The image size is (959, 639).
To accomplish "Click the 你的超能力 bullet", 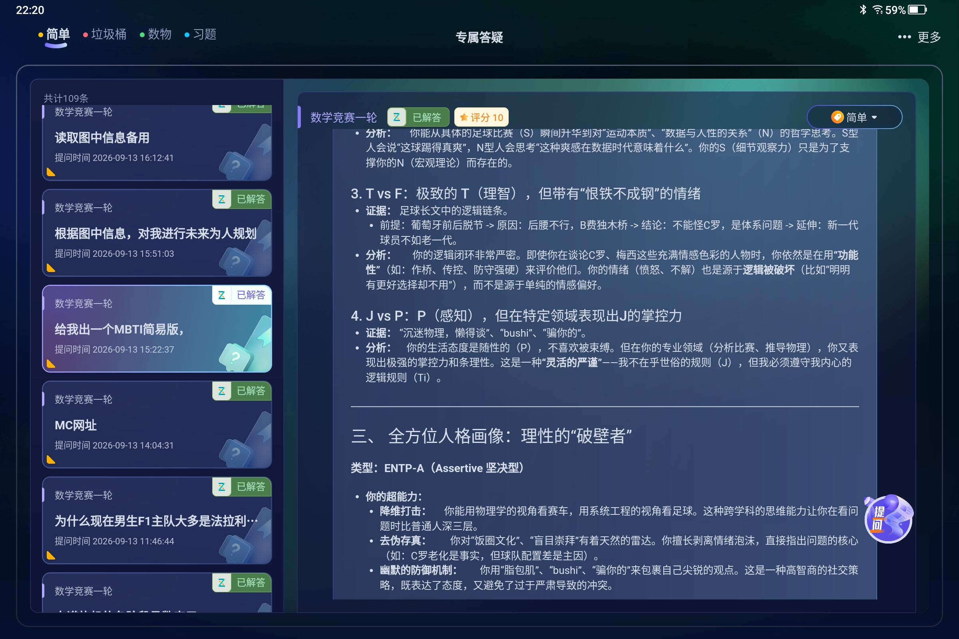I will point(394,496).
